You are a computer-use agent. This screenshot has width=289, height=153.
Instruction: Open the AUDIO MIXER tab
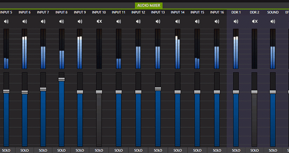tap(149, 5)
